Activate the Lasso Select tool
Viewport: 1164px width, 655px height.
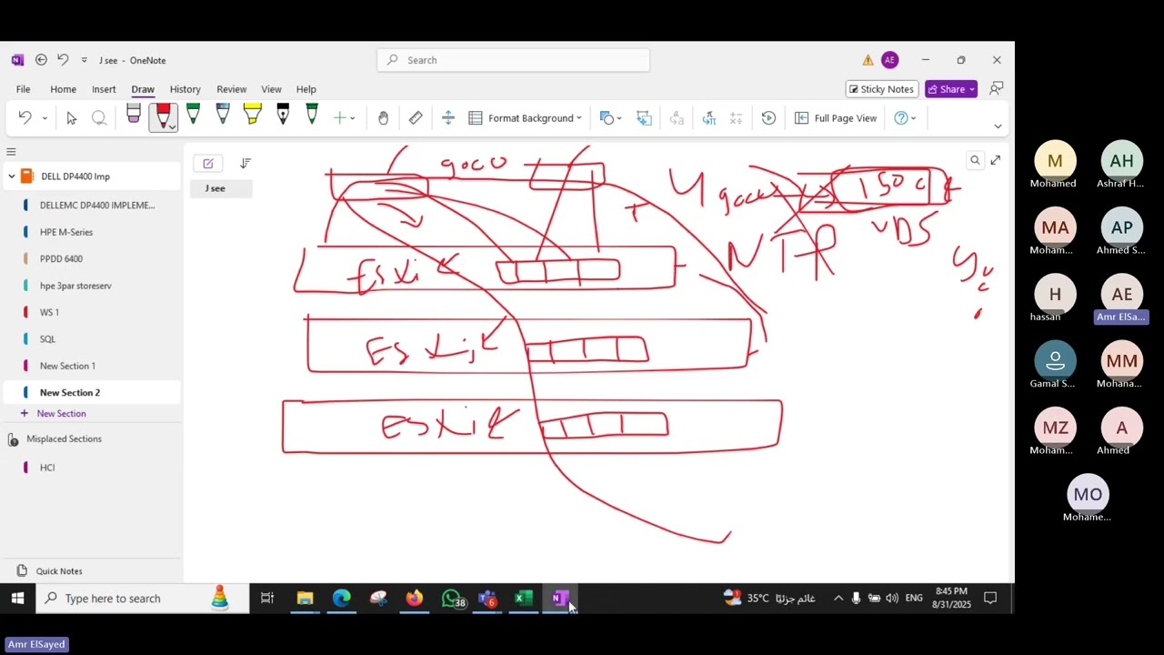pyautogui.click(x=99, y=118)
